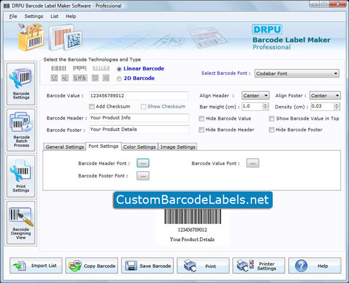
Task: Open the Select Barcode Font dropdown
Action: tap(297, 74)
